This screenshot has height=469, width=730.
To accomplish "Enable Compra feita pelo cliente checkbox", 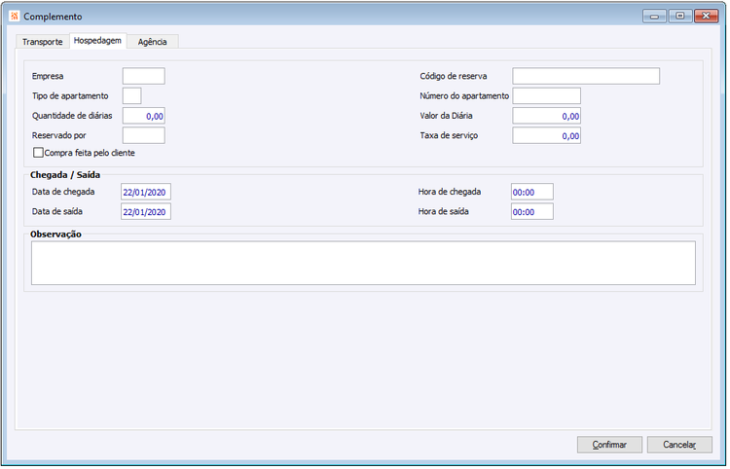I will pos(39,153).
